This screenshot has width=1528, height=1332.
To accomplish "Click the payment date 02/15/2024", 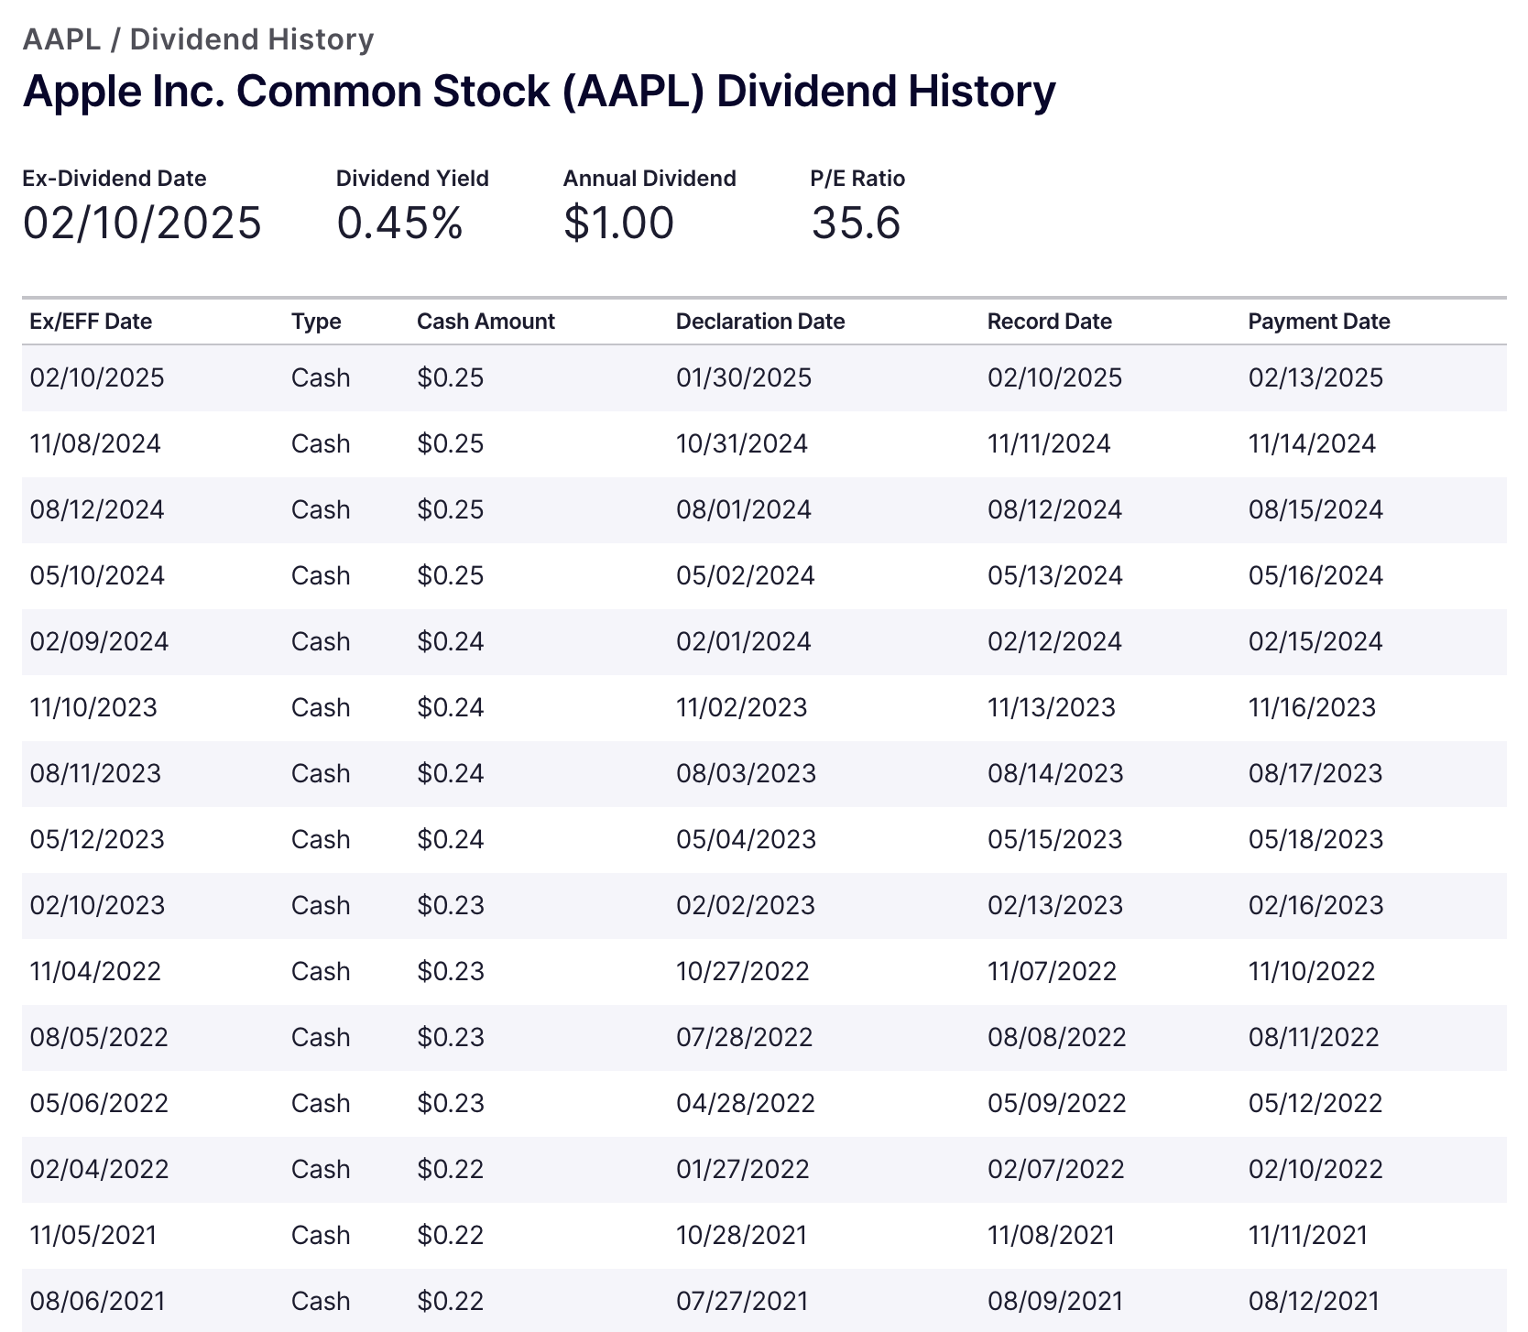I will [1315, 642].
